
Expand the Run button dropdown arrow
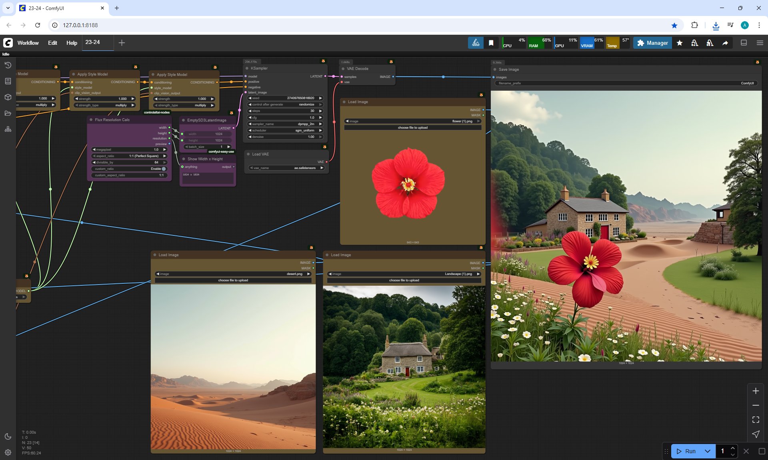[707, 451]
